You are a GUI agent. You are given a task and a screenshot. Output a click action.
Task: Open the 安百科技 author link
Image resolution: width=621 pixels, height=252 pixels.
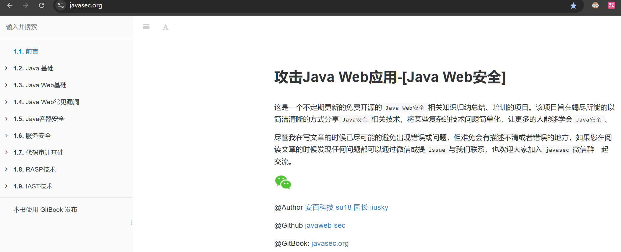pyautogui.click(x=319, y=207)
